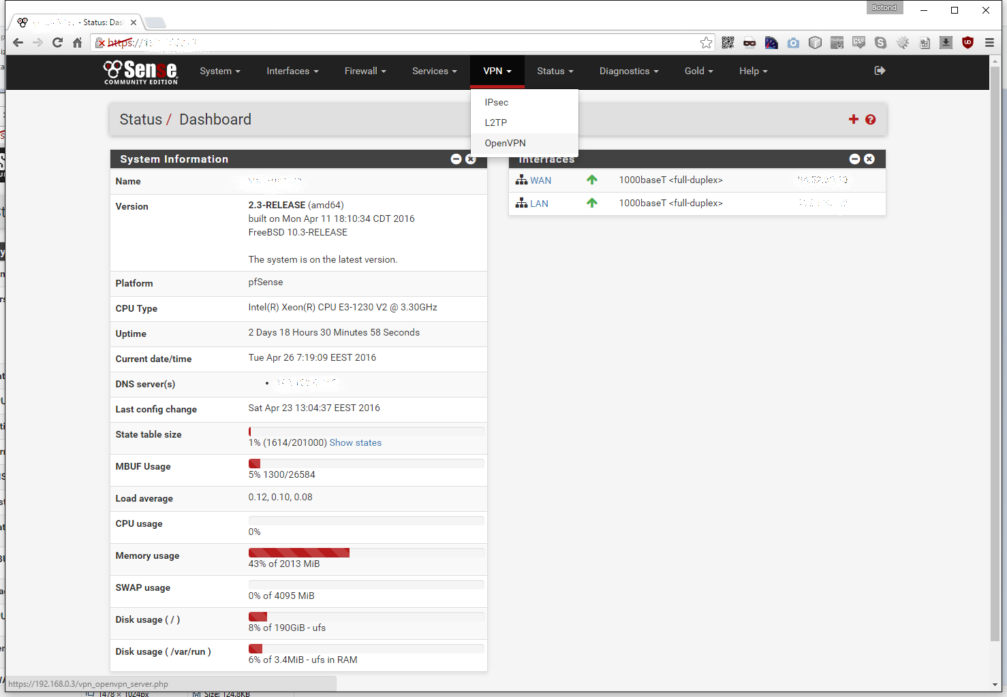The image size is (1007, 697).
Task: Select the CPU Type value text
Action: [343, 307]
